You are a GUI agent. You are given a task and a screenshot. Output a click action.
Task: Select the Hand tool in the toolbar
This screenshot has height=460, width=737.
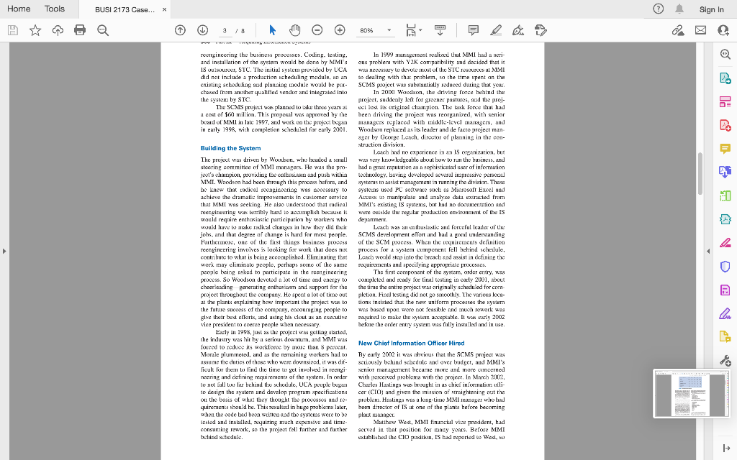click(x=293, y=30)
